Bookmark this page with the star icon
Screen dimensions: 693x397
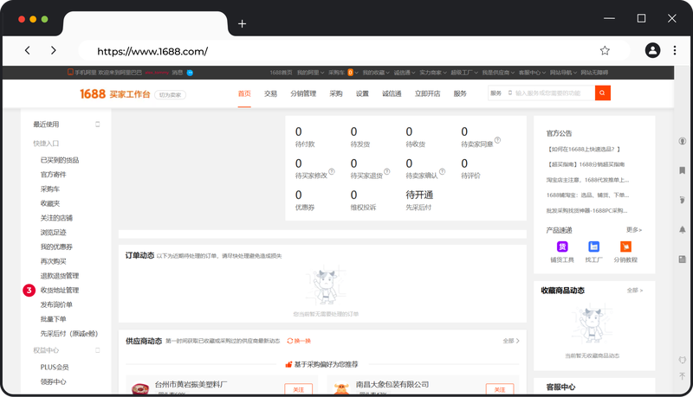point(605,51)
